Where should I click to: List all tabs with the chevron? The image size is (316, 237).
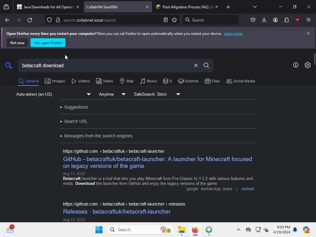(x=255, y=7)
